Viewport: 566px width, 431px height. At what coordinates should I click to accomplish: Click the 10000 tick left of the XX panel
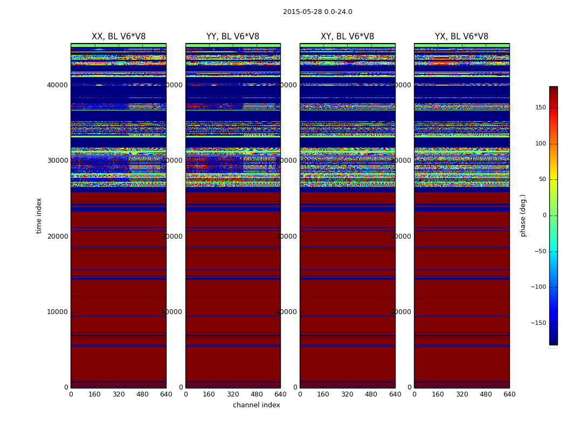click(x=57, y=312)
